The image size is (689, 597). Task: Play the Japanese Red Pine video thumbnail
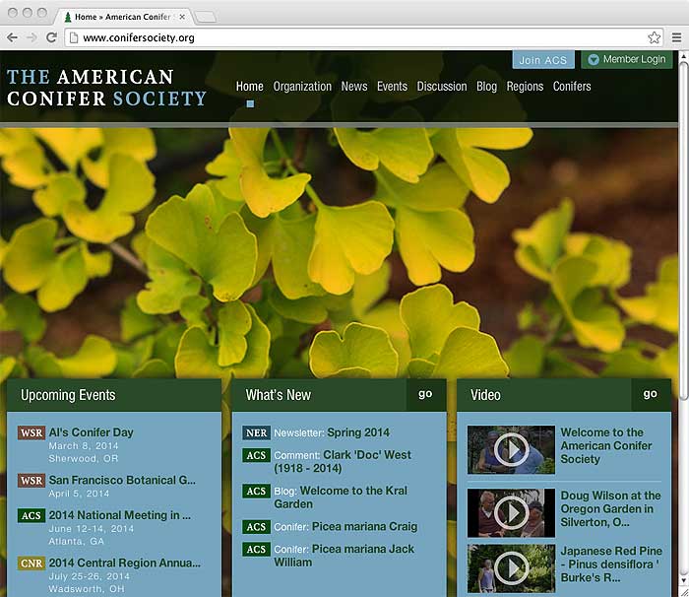pos(511,568)
